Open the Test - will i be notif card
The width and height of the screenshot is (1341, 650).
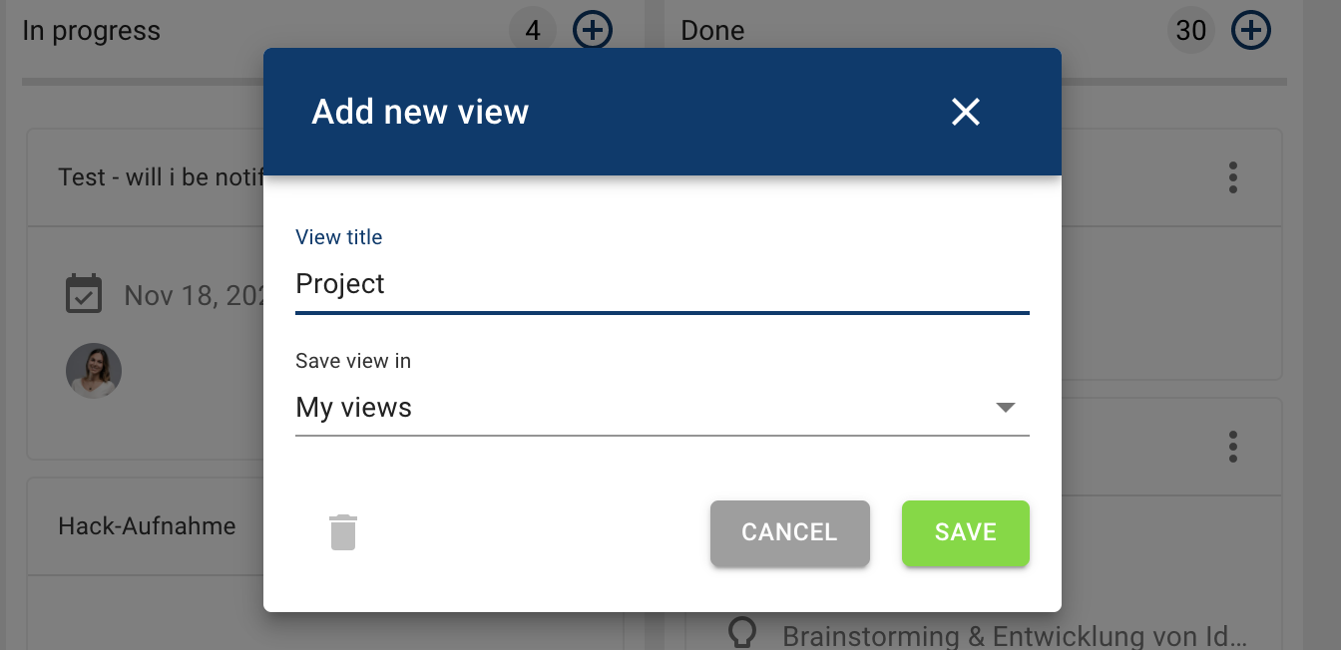pyautogui.click(x=161, y=177)
